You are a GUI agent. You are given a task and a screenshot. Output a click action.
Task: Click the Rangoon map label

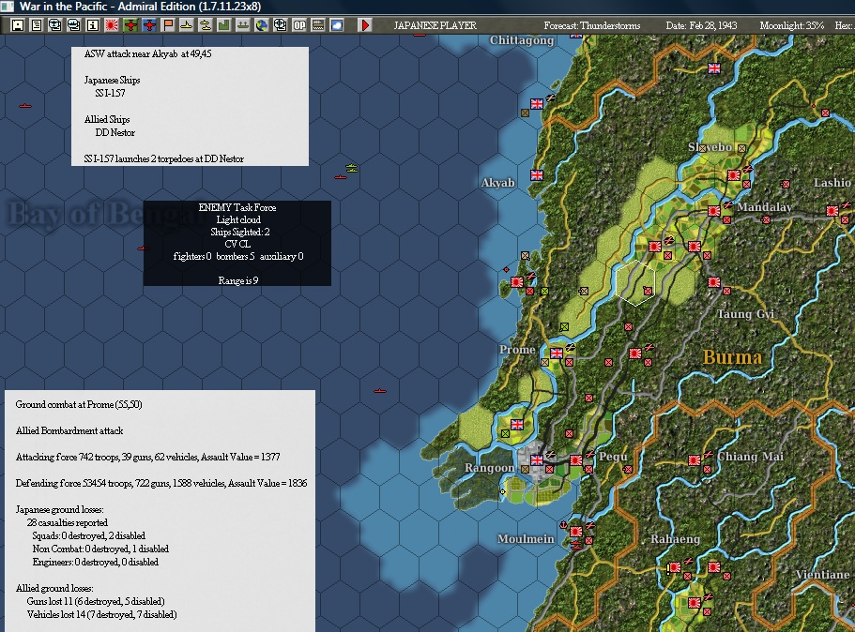[x=489, y=468]
